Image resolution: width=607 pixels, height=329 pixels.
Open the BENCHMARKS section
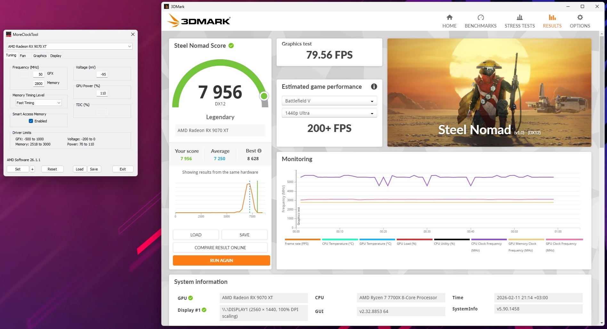point(481,21)
